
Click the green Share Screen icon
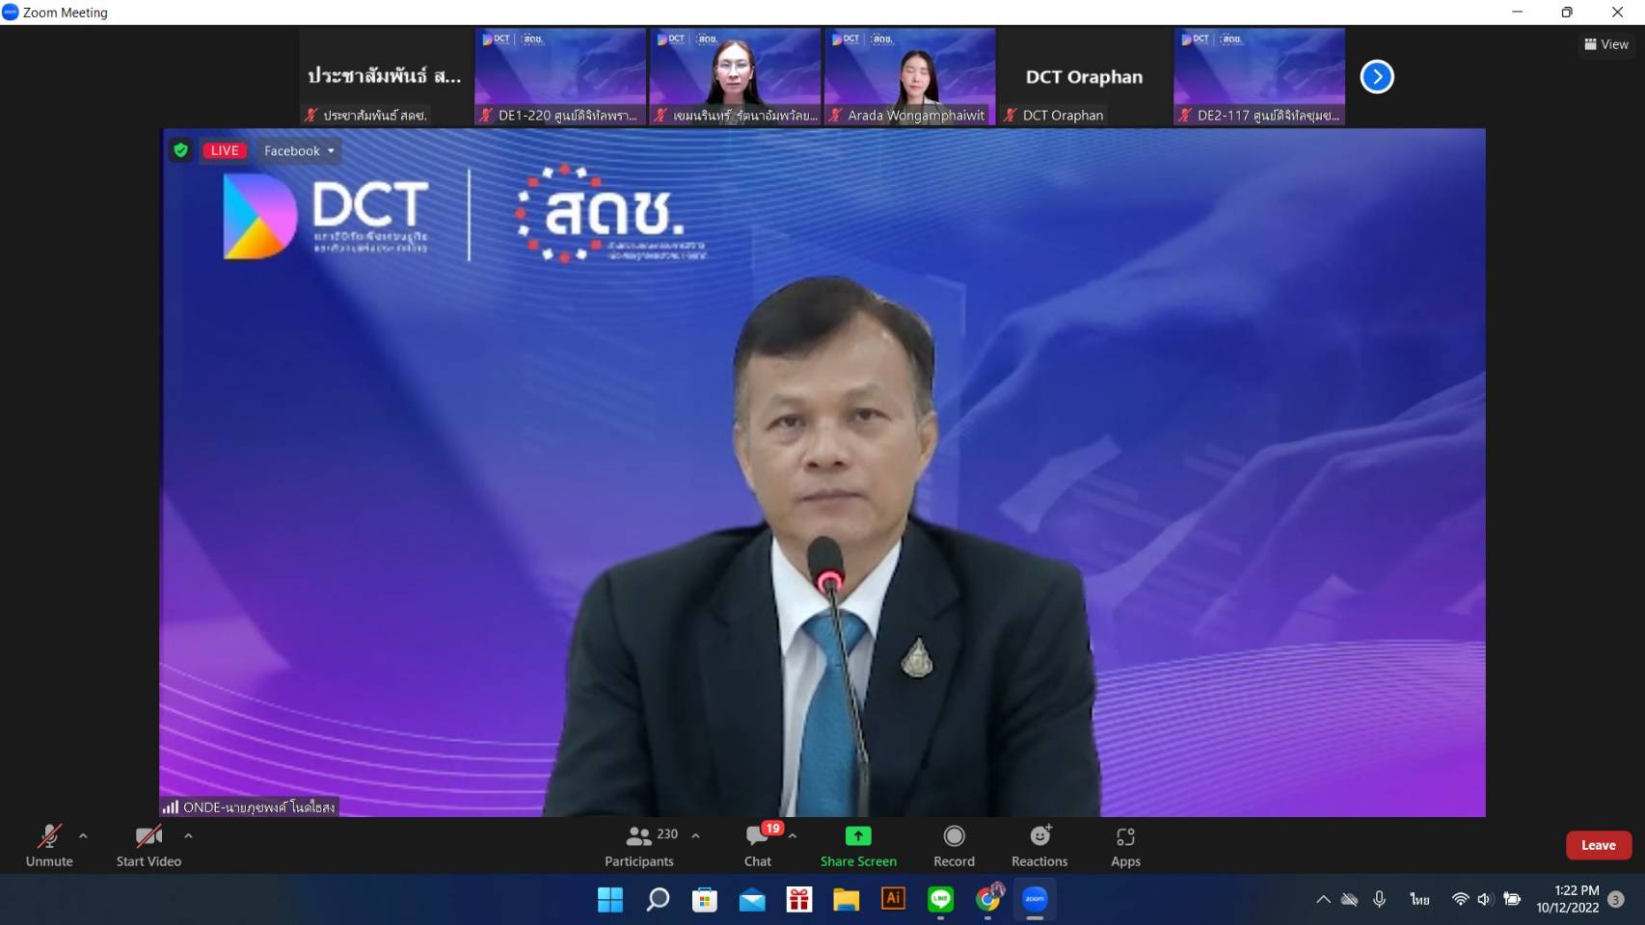(x=857, y=836)
